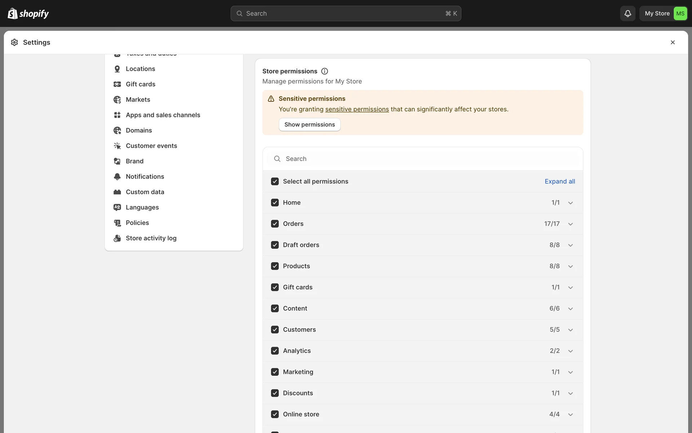Expand the Online store permissions chevron
Image resolution: width=692 pixels, height=433 pixels.
coord(571,415)
